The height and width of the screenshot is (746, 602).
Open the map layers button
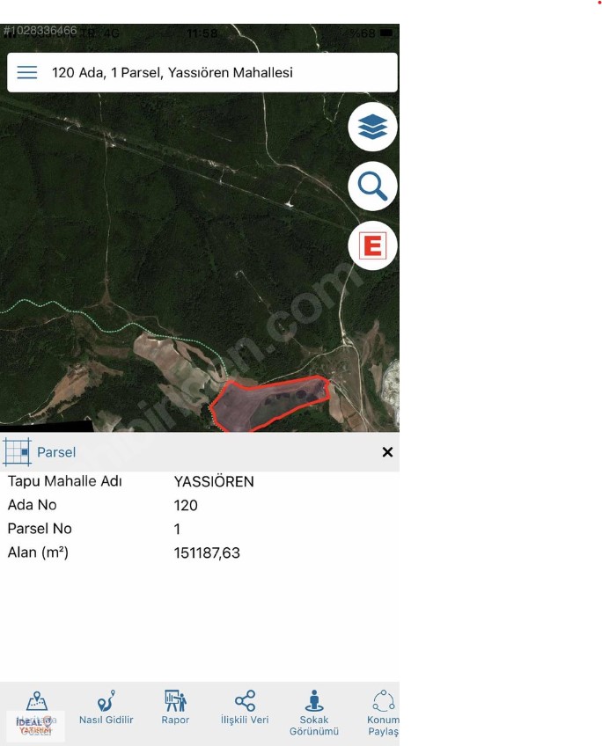pyautogui.click(x=372, y=127)
